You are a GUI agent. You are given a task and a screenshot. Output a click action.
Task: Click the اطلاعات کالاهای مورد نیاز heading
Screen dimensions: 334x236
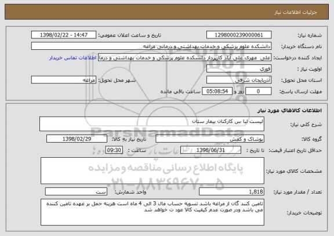coord(290,111)
